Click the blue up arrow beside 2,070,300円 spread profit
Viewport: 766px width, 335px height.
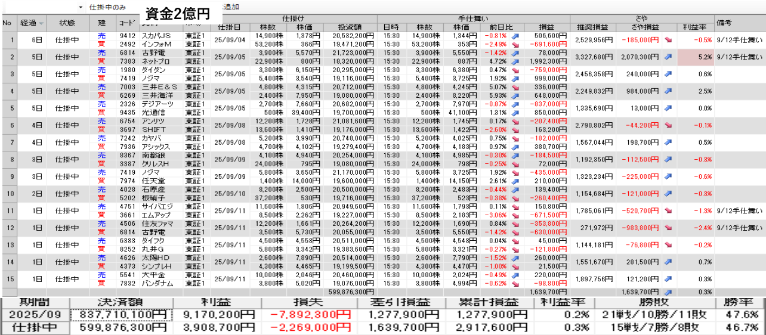coord(668,57)
